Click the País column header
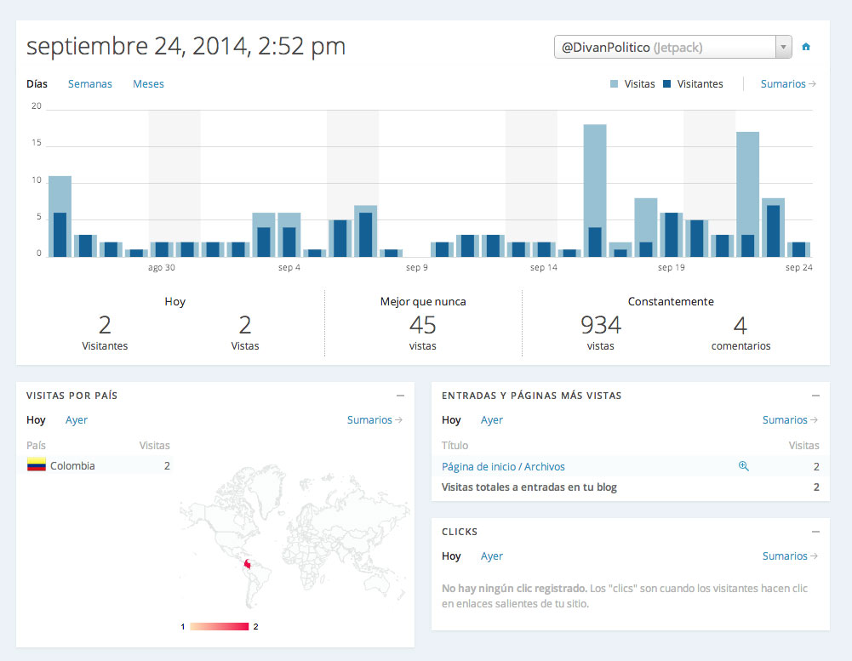Image resolution: width=852 pixels, height=661 pixels. coord(36,446)
